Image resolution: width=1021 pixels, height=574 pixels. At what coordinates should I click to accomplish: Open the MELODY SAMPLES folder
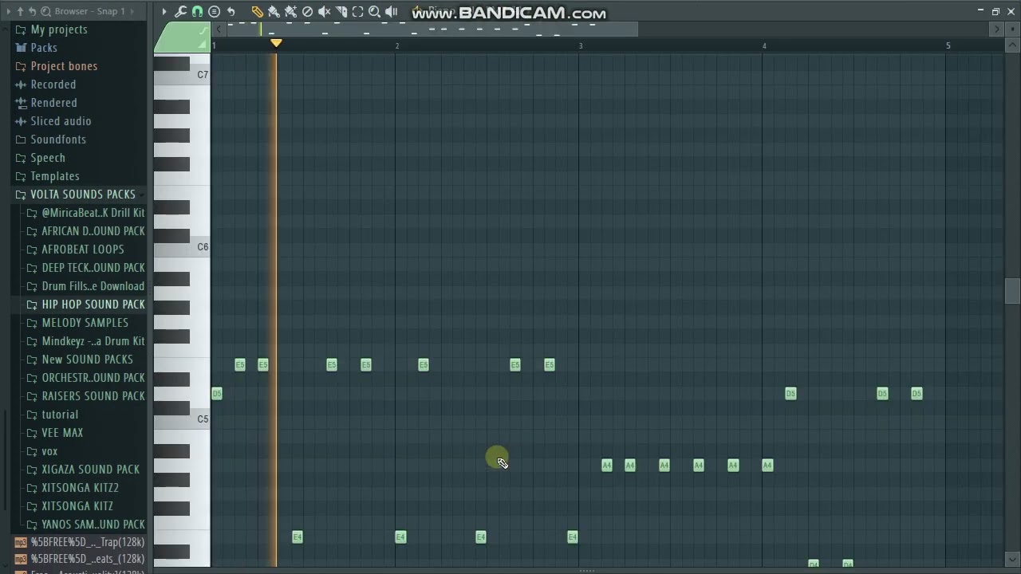coord(85,323)
